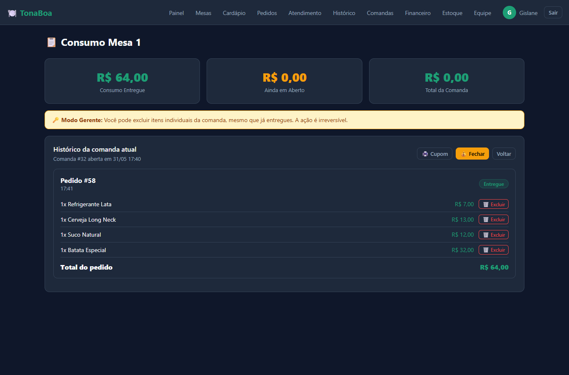Click trash icon for Refrigerante Lata
Image resolution: width=569 pixels, height=375 pixels.
pyautogui.click(x=486, y=205)
